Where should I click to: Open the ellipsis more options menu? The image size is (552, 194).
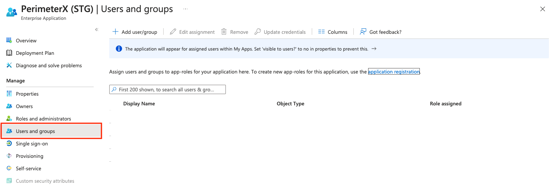[x=185, y=9]
